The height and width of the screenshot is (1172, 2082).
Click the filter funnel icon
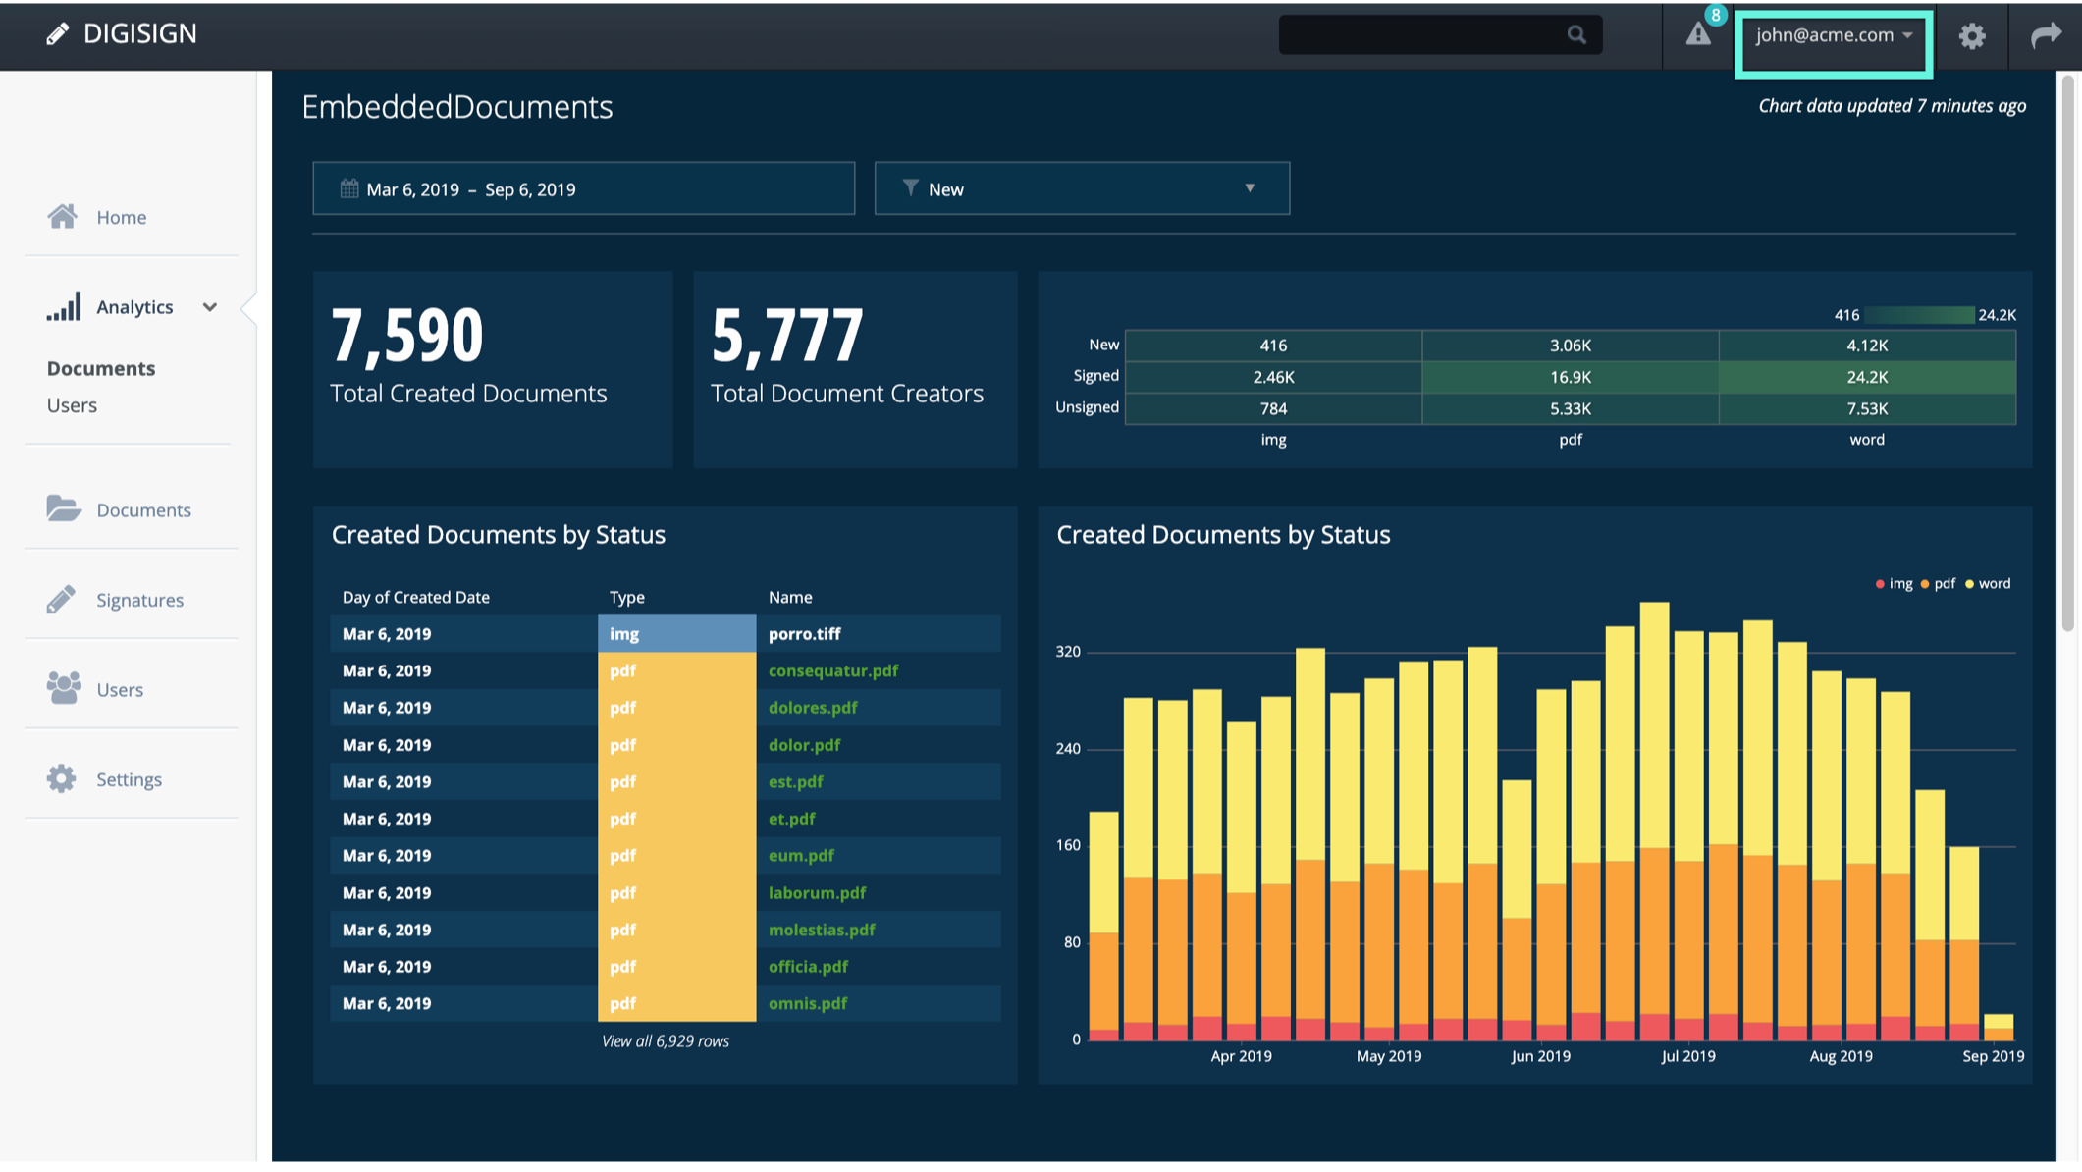[910, 187]
